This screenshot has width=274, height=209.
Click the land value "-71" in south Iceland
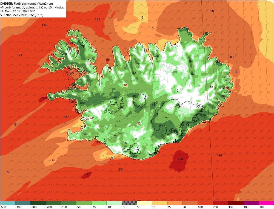(115, 137)
